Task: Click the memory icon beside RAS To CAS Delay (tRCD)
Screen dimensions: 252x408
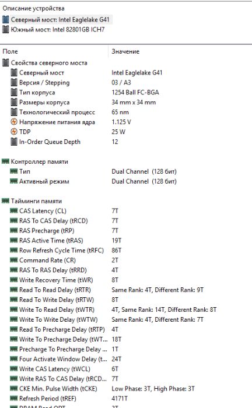Action: (x=14, y=221)
